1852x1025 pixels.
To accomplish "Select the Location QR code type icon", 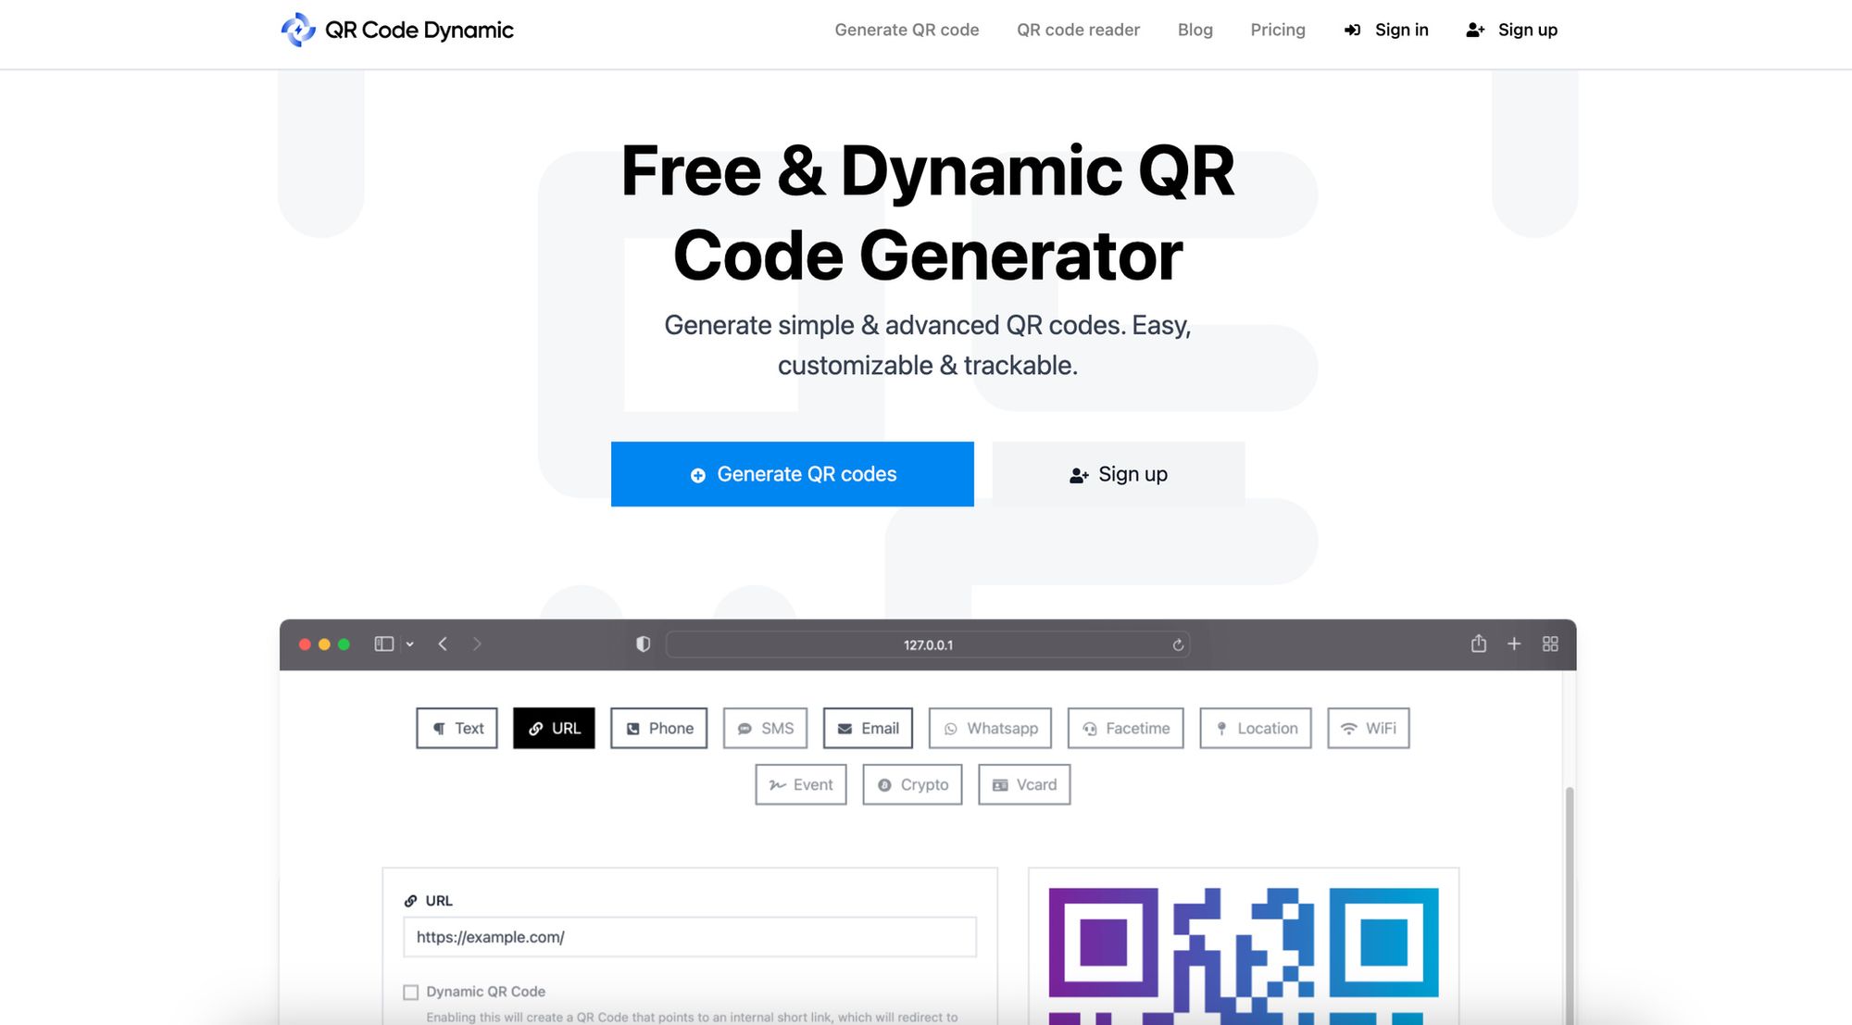I will click(x=1220, y=729).
